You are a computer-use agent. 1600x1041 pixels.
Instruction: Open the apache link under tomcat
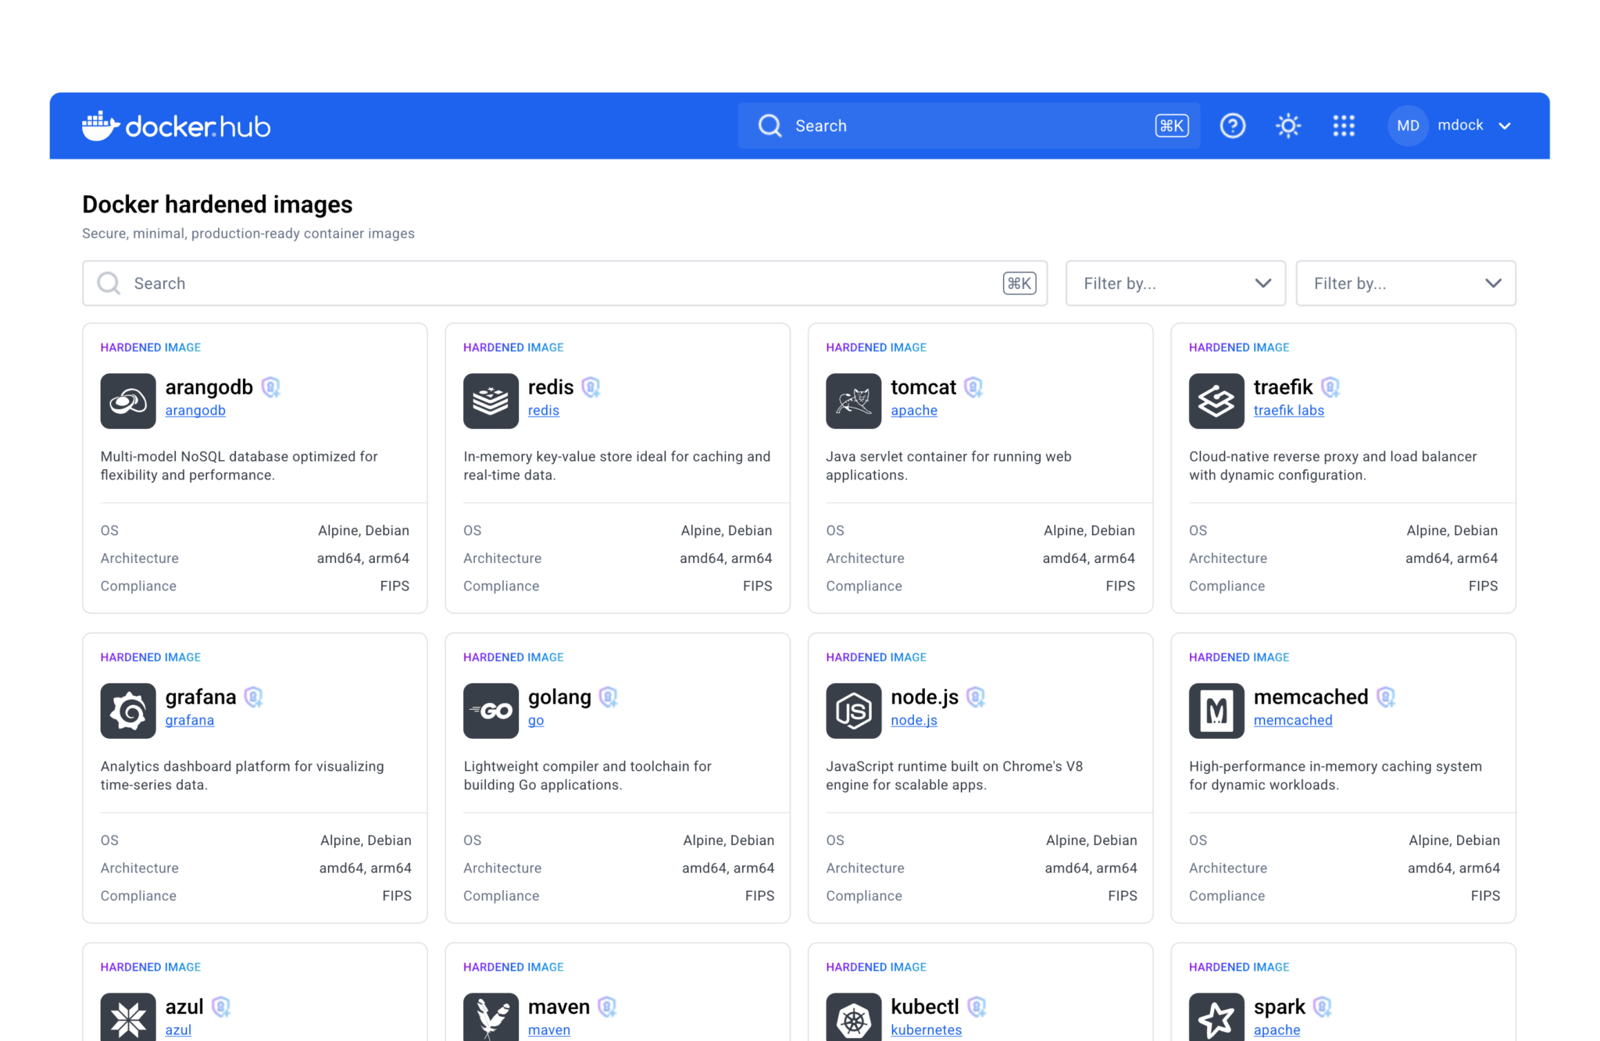coord(913,410)
